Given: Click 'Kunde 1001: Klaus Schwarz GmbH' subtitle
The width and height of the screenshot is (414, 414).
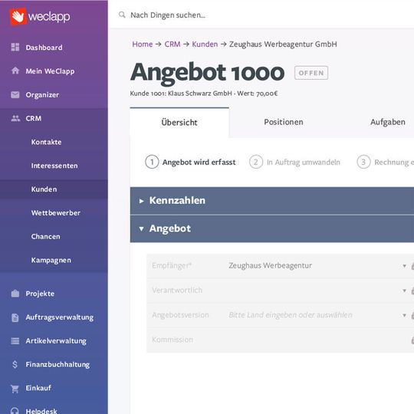Looking at the screenshot, I should click(x=181, y=94).
